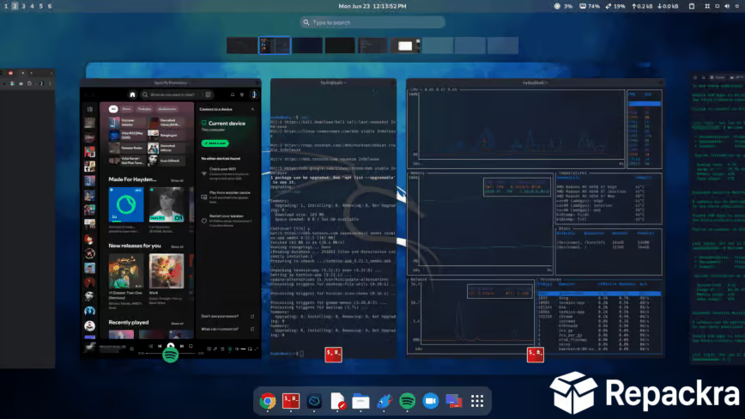Click the green Start a Jam button
Viewport: 745px width, 419px height.
pos(215,143)
